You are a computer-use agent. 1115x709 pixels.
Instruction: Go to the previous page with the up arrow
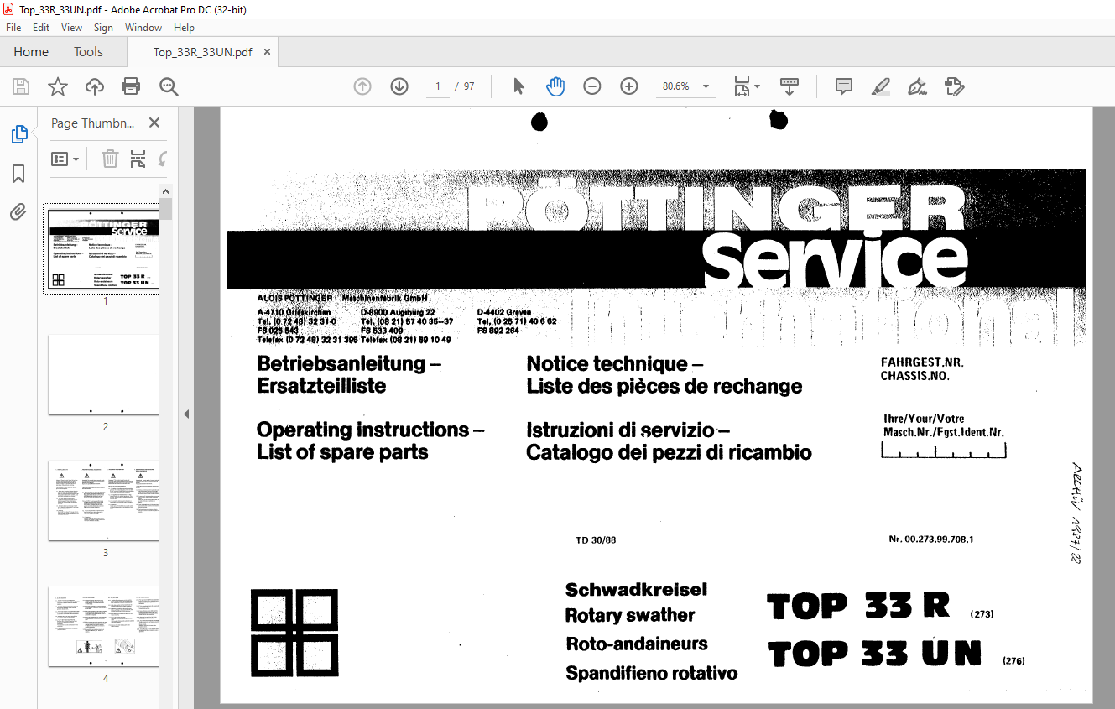tap(362, 86)
